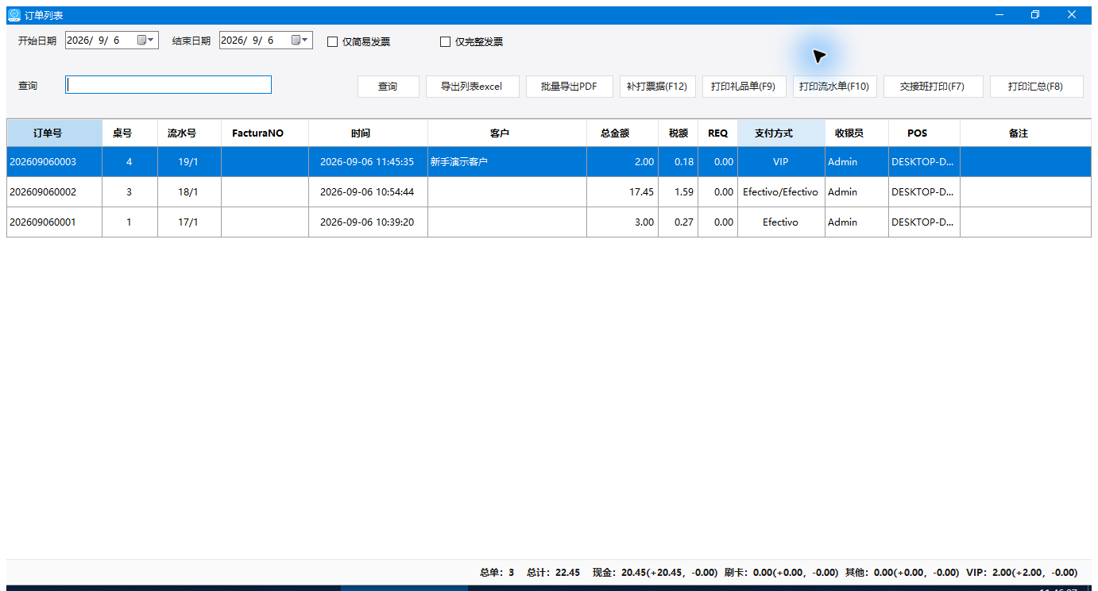Sort by 流水号 column header
Viewport: 1098px width, 591px height.
190,133
